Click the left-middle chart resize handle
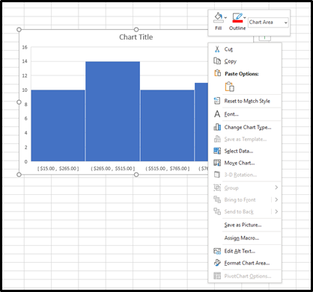 coord(19,102)
